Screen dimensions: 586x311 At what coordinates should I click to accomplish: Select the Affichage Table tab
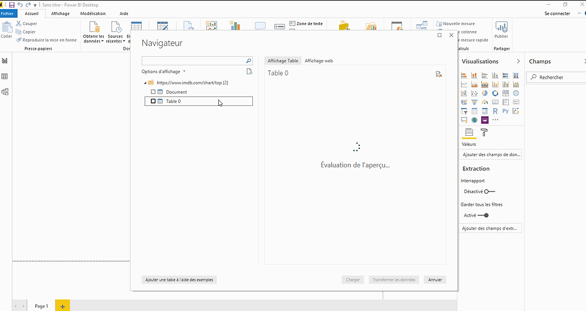pyautogui.click(x=283, y=60)
